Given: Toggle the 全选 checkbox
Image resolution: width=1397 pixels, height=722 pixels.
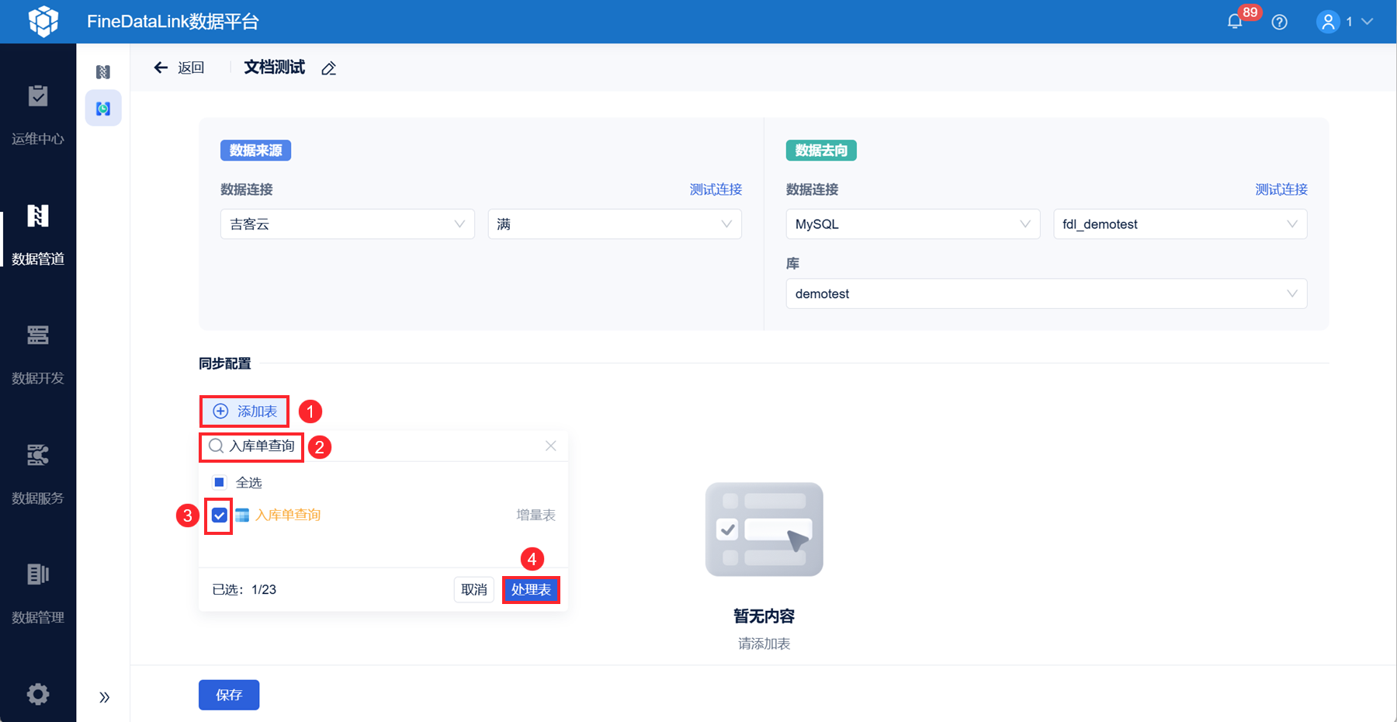Looking at the screenshot, I should pyautogui.click(x=220, y=483).
